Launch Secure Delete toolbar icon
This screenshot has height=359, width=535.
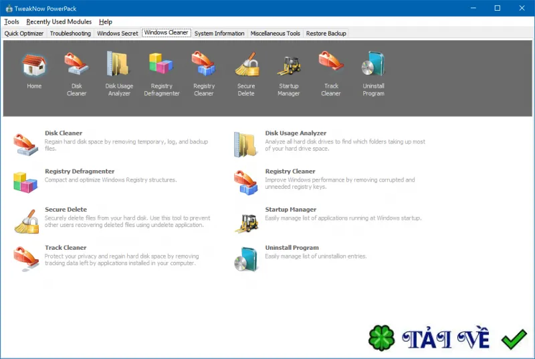247,64
